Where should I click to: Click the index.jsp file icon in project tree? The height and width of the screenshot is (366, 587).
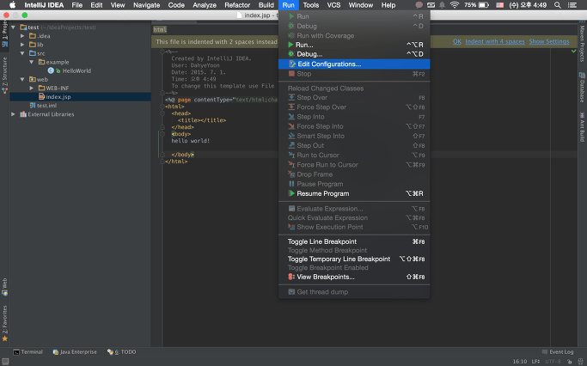pyautogui.click(x=40, y=96)
